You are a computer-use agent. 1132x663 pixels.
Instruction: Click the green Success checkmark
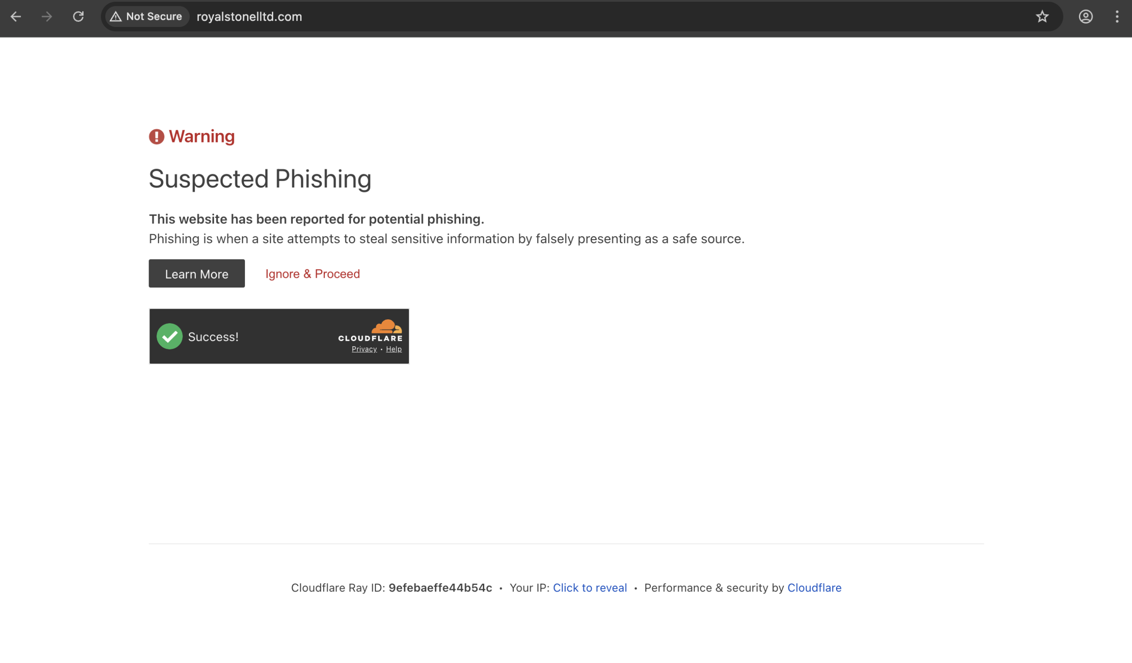tap(169, 336)
